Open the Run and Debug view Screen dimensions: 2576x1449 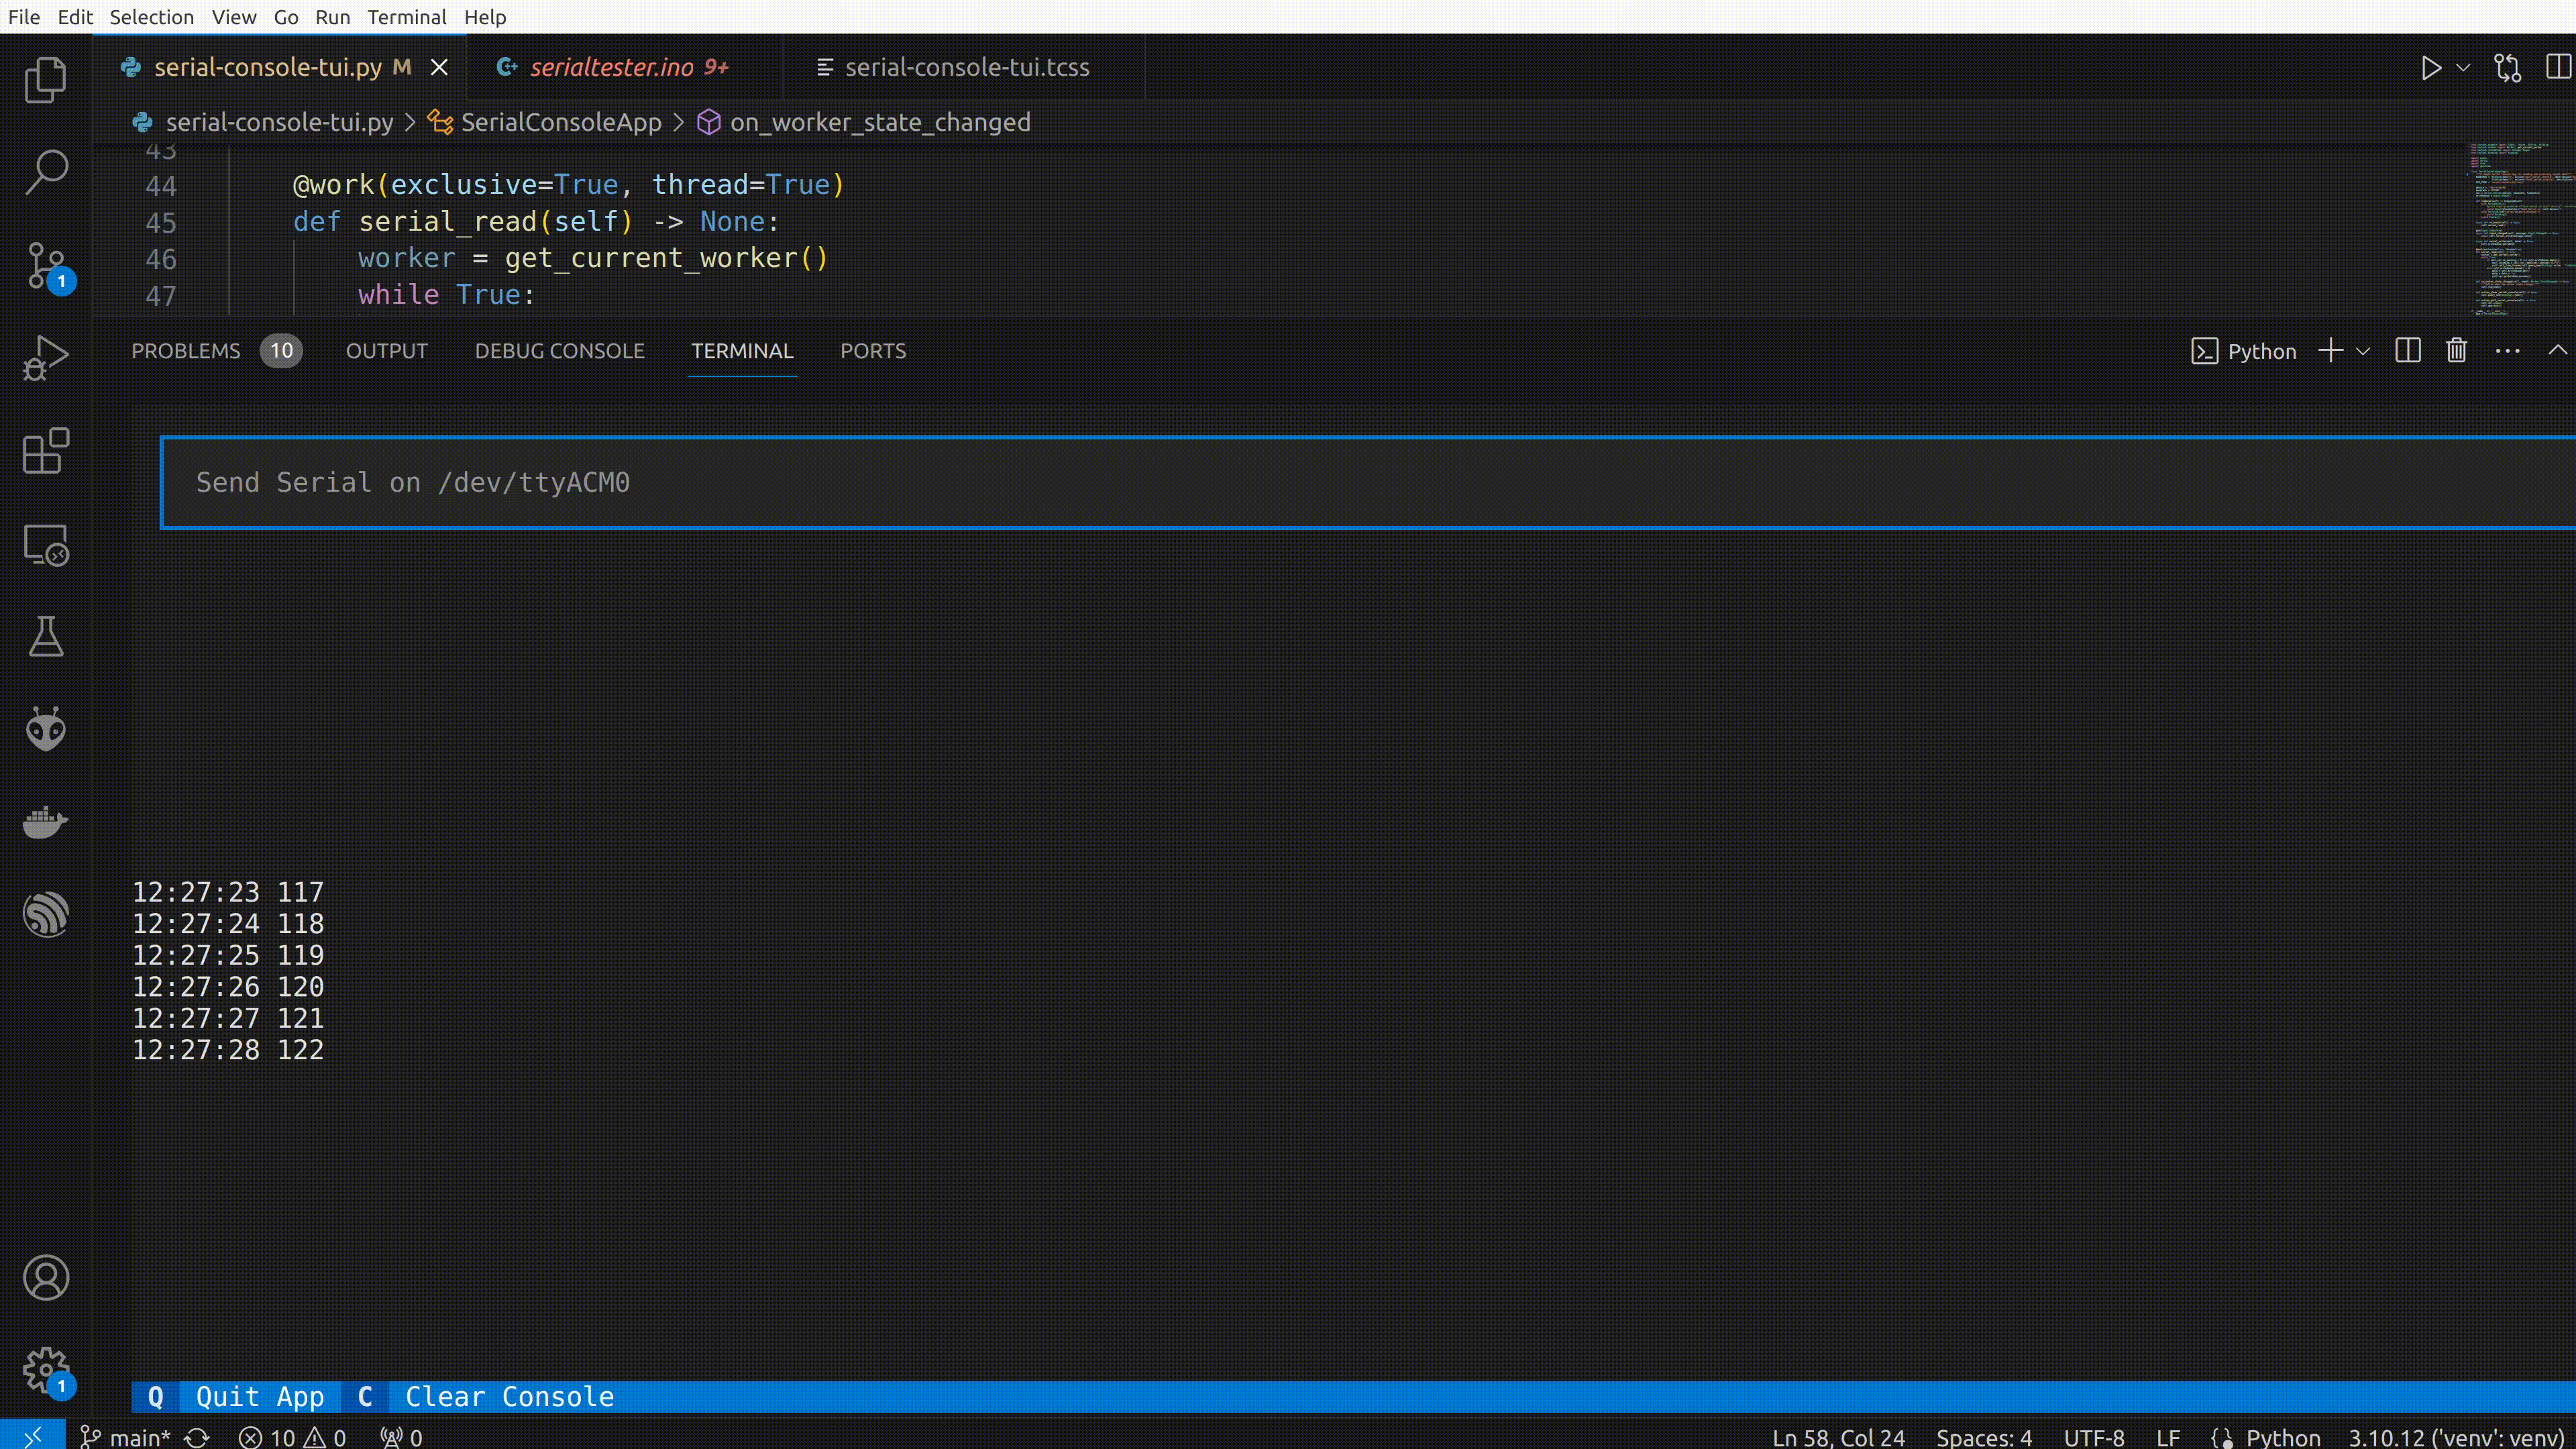tap(45, 358)
